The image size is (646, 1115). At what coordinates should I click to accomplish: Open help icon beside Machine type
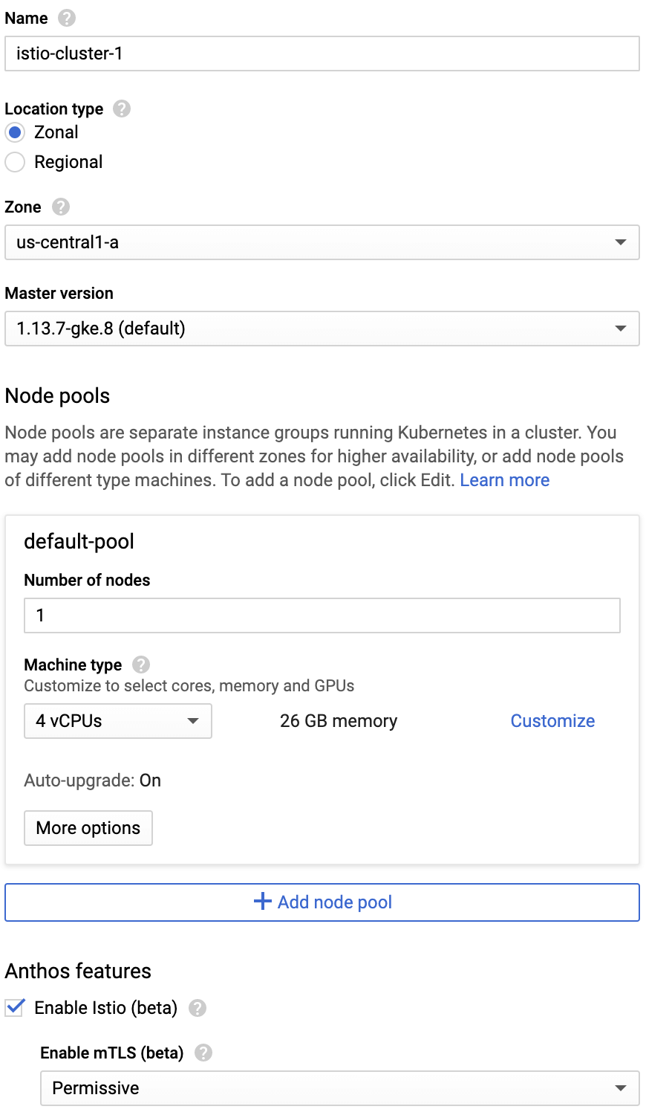pos(141,665)
